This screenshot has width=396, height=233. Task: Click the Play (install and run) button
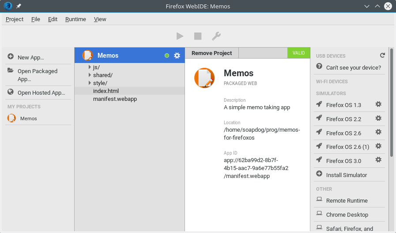(x=180, y=36)
